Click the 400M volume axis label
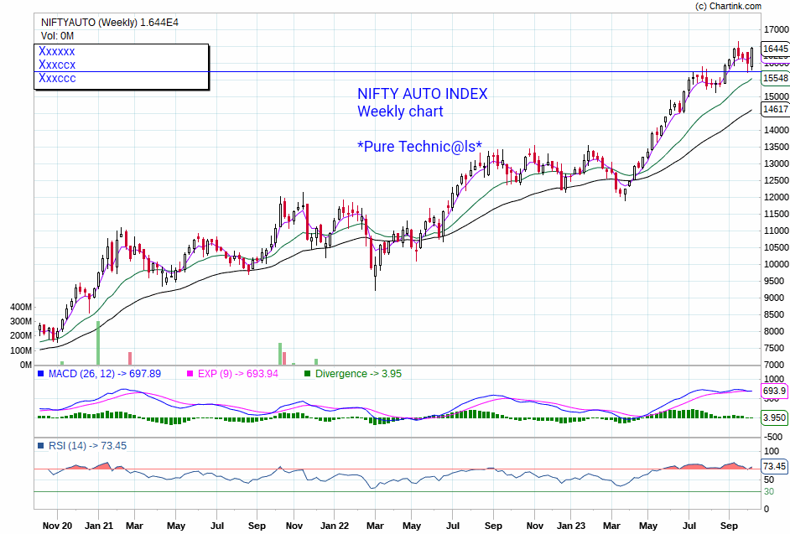 click(x=21, y=307)
